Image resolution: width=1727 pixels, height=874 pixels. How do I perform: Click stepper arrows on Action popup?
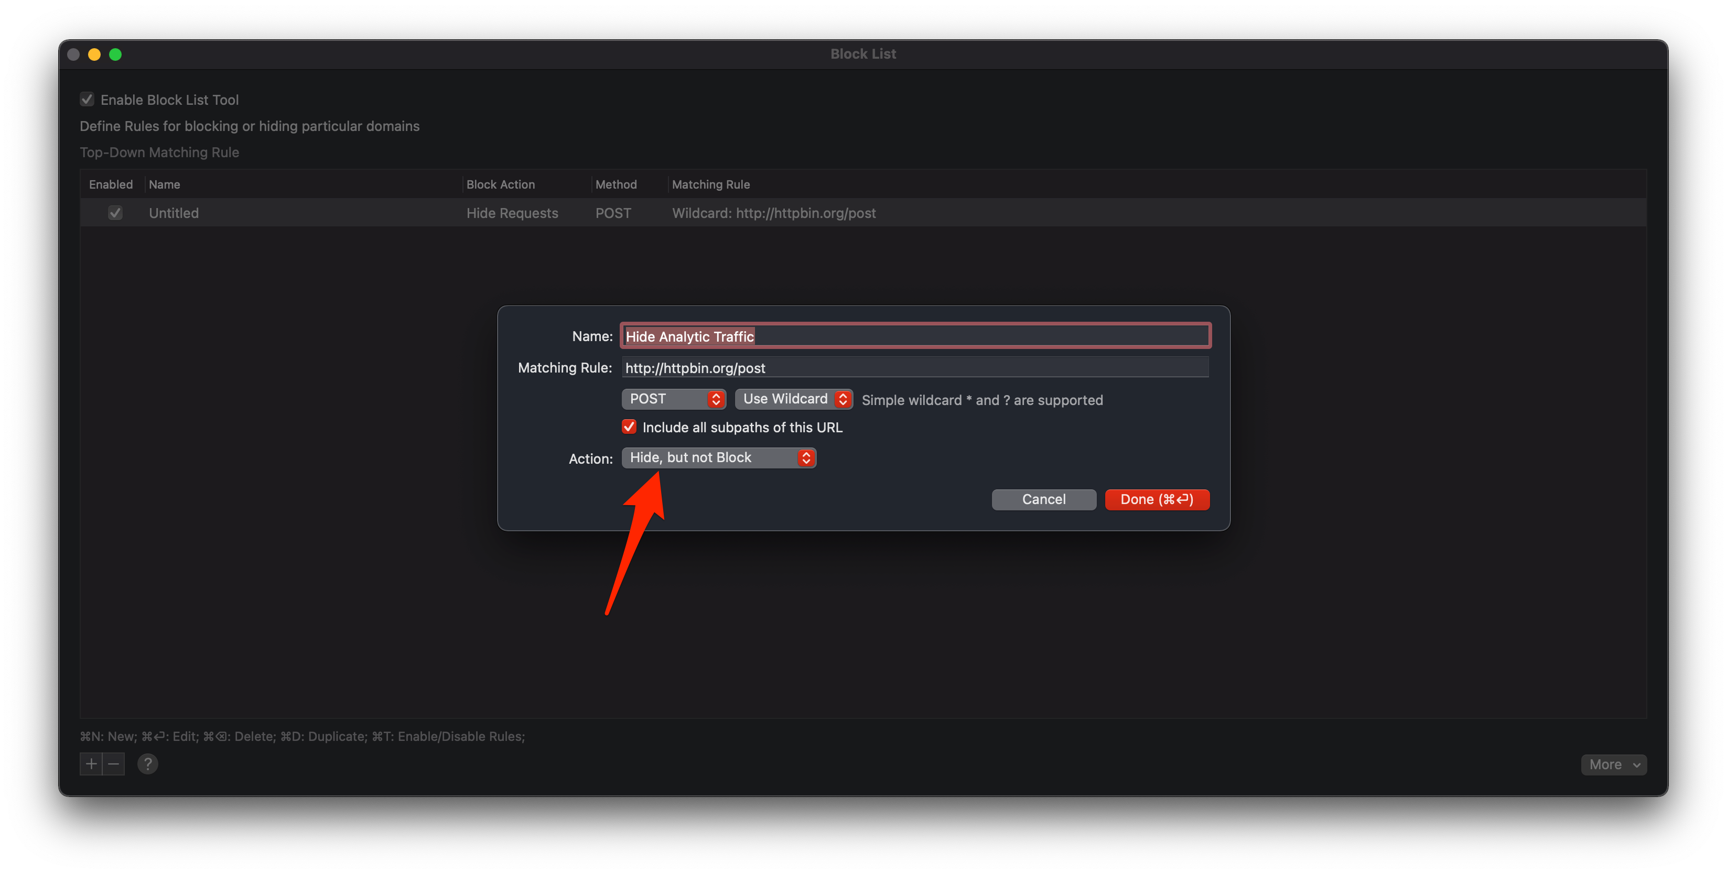(806, 458)
